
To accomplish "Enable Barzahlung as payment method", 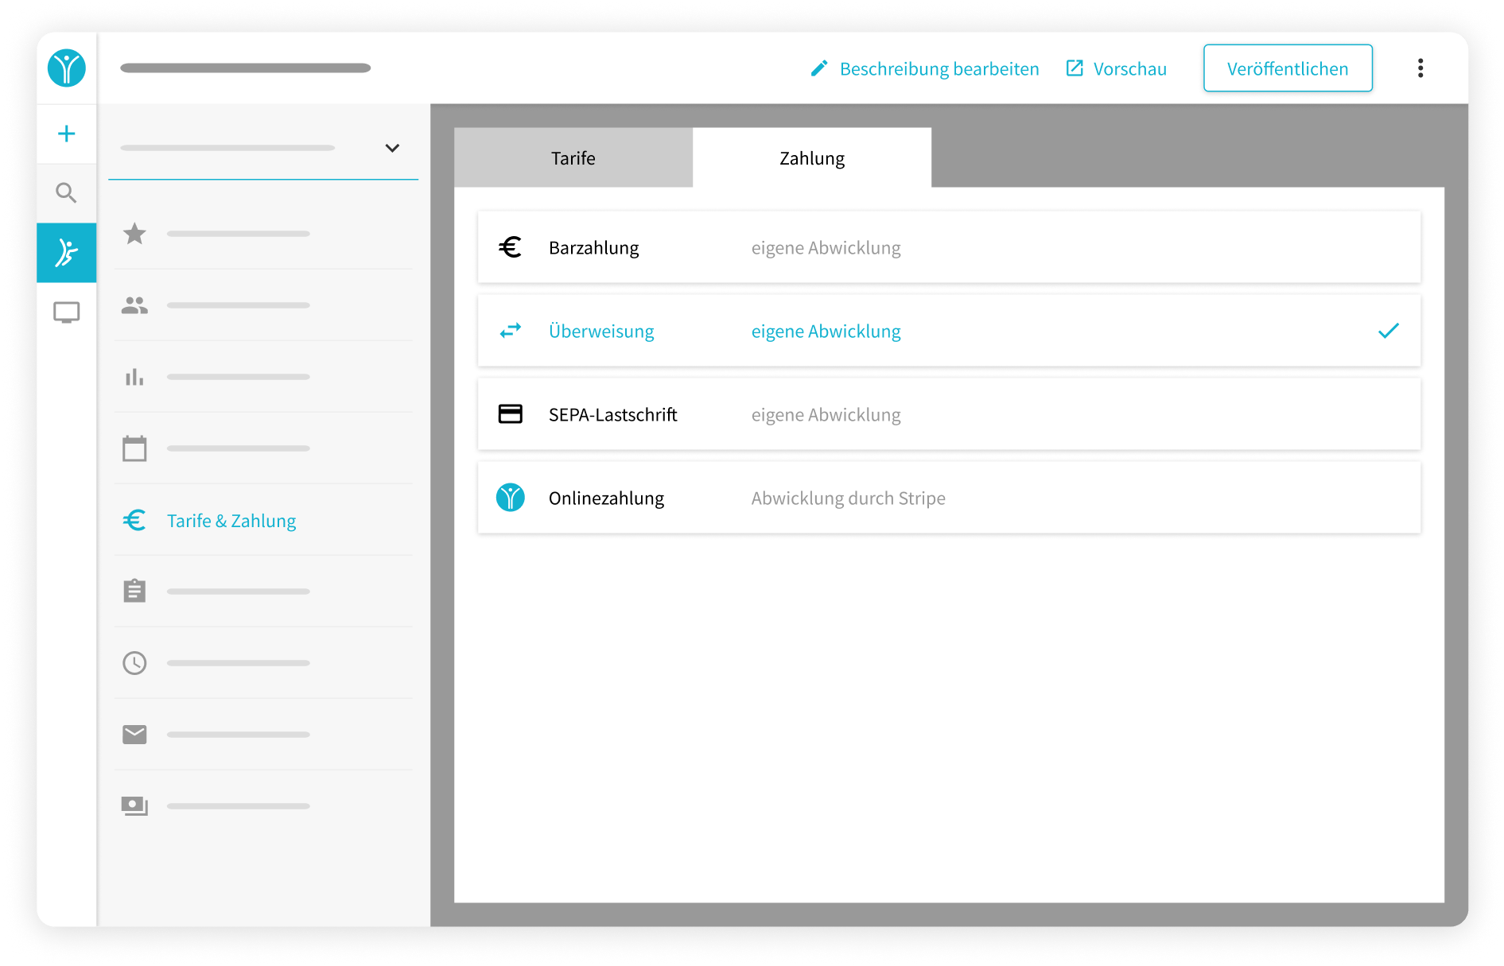I will click(x=948, y=247).
